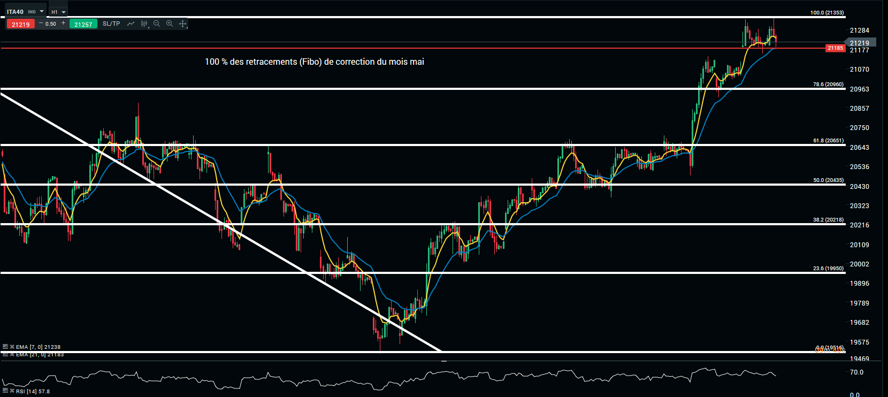Image resolution: width=888 pixels, height=397 pixels.
Task: Open the SL/TP settings
Action: [x=111, y=24]
